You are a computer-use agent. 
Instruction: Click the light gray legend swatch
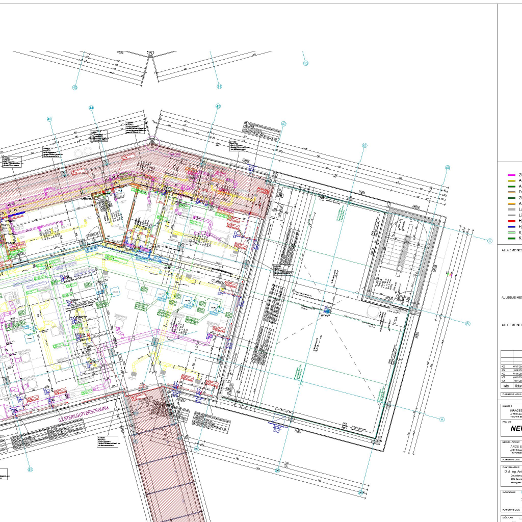(x=511, y=210)
